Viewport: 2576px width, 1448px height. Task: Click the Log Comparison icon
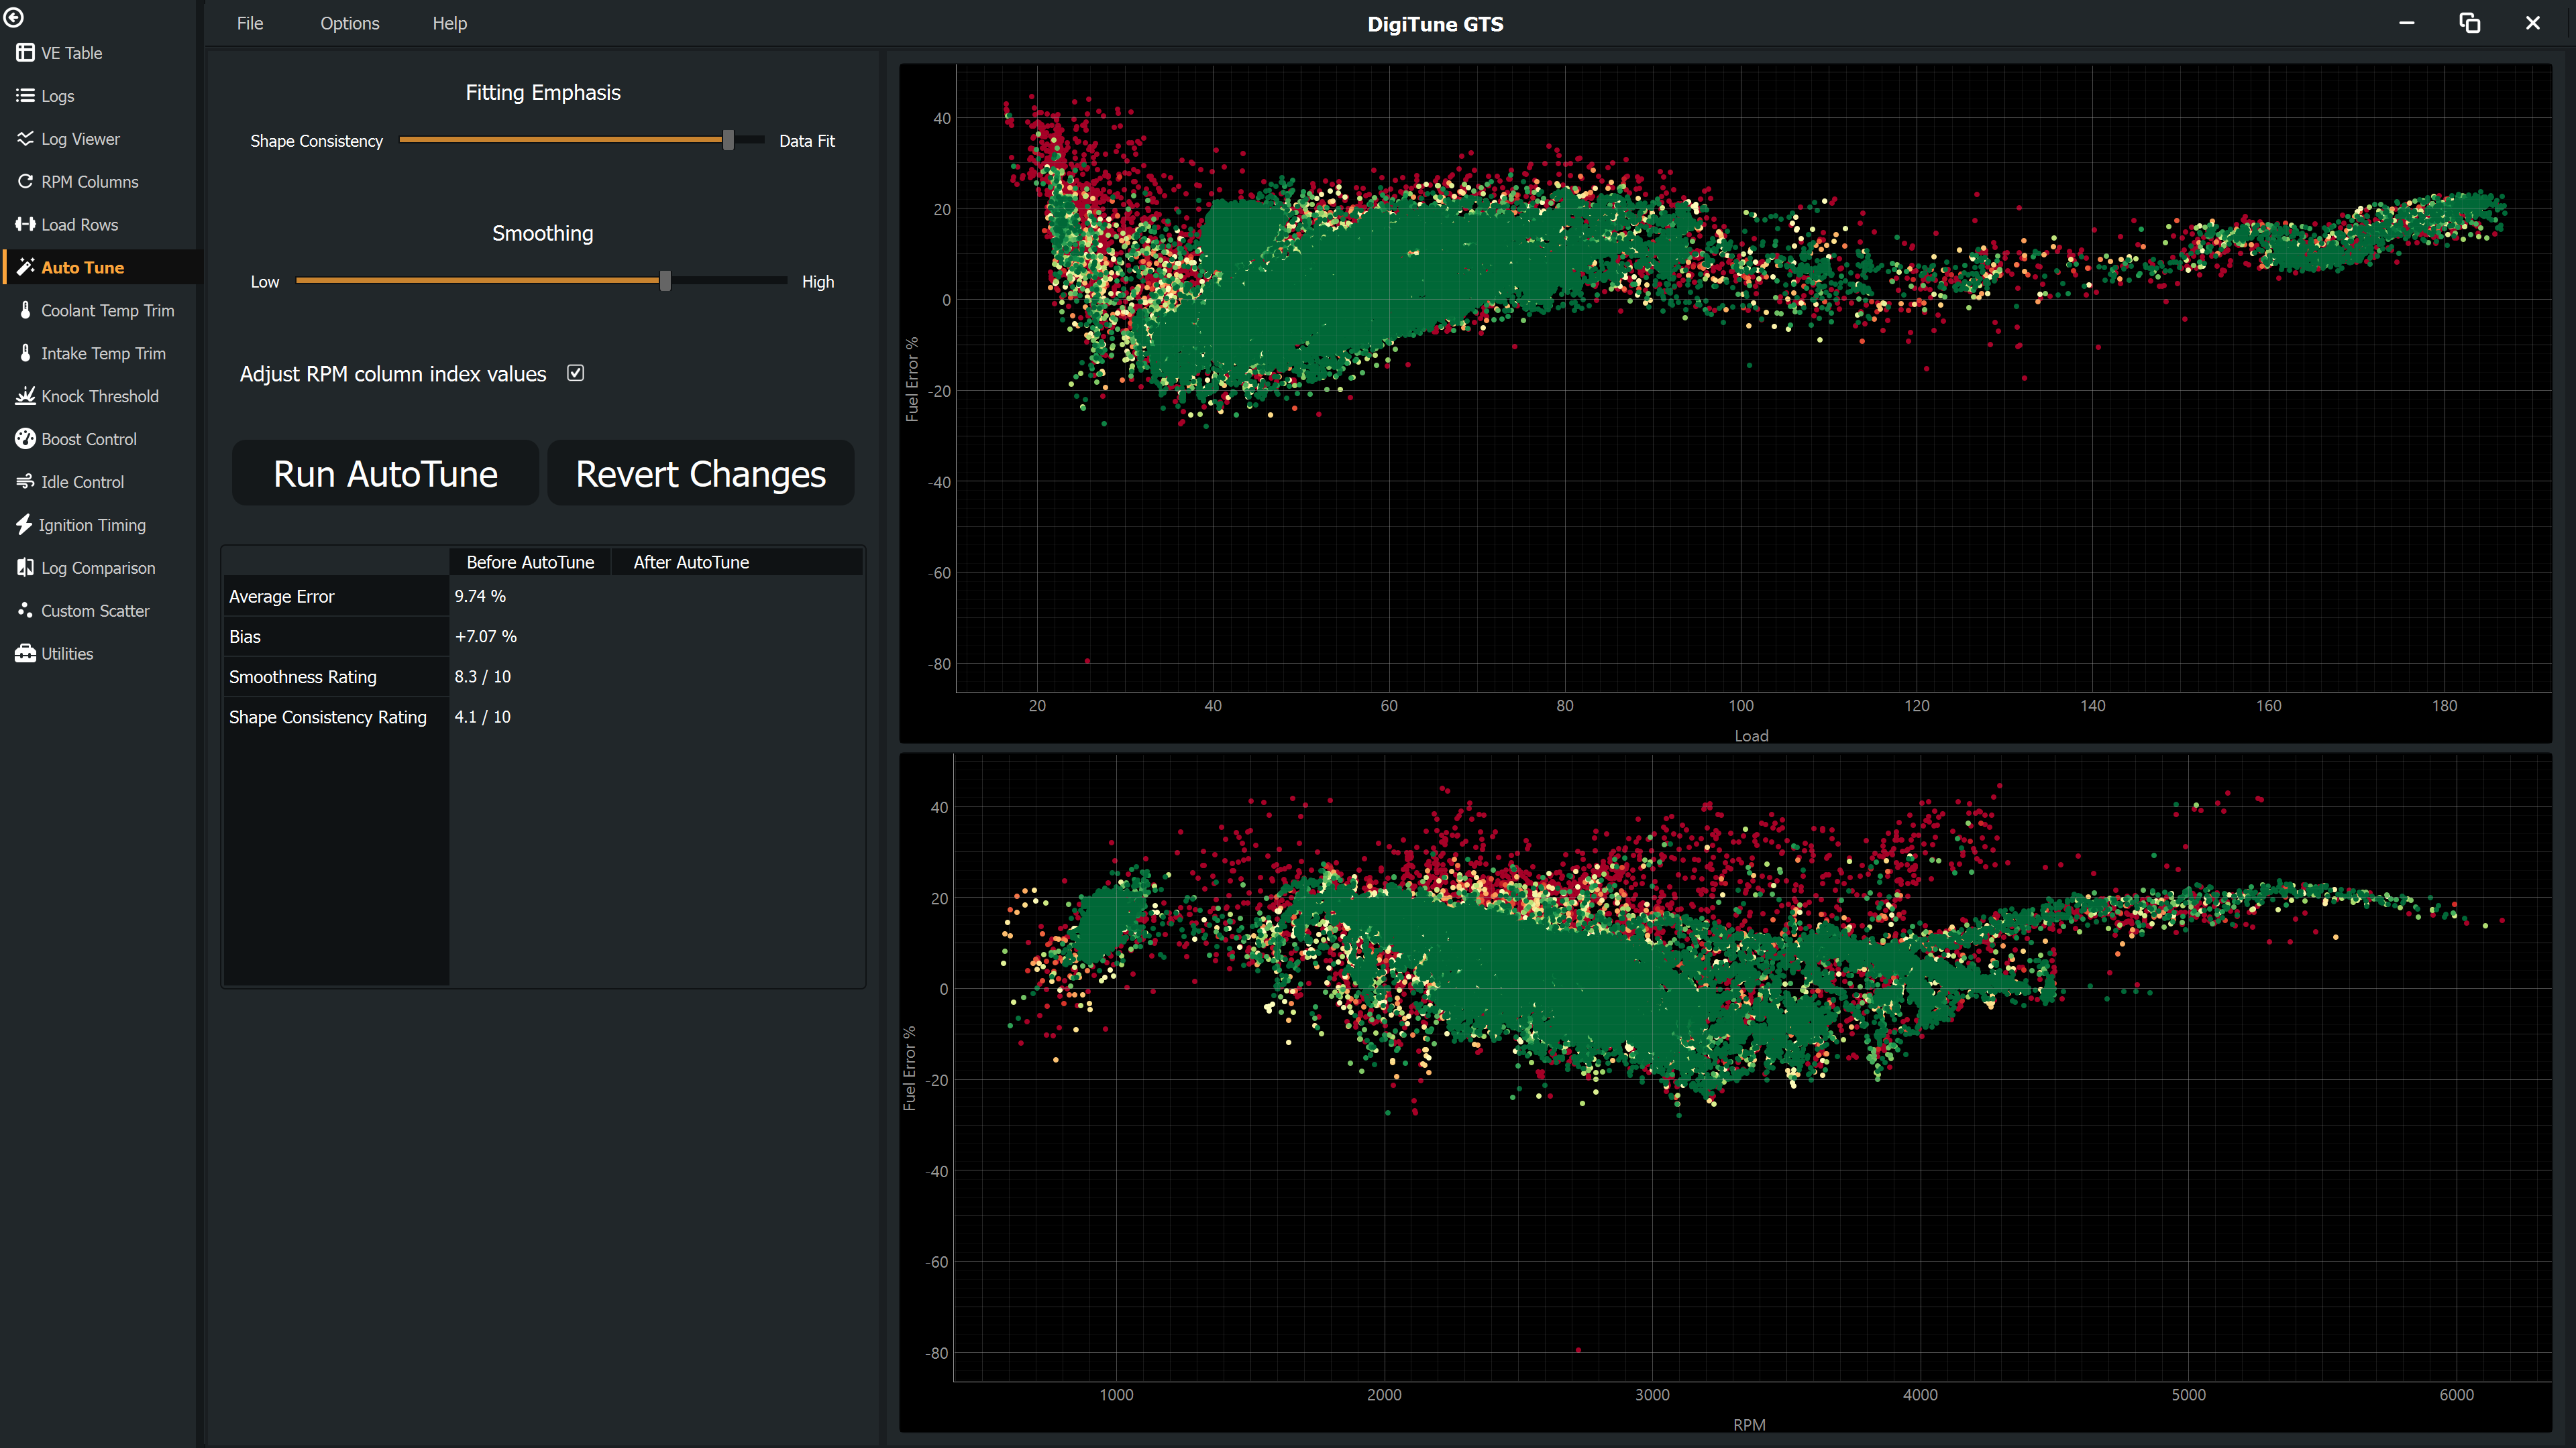25,568
